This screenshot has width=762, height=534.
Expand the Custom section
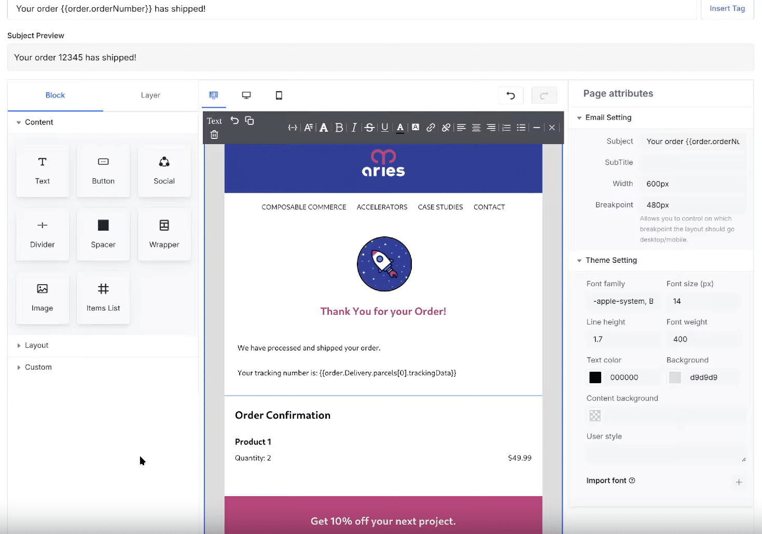38,367
